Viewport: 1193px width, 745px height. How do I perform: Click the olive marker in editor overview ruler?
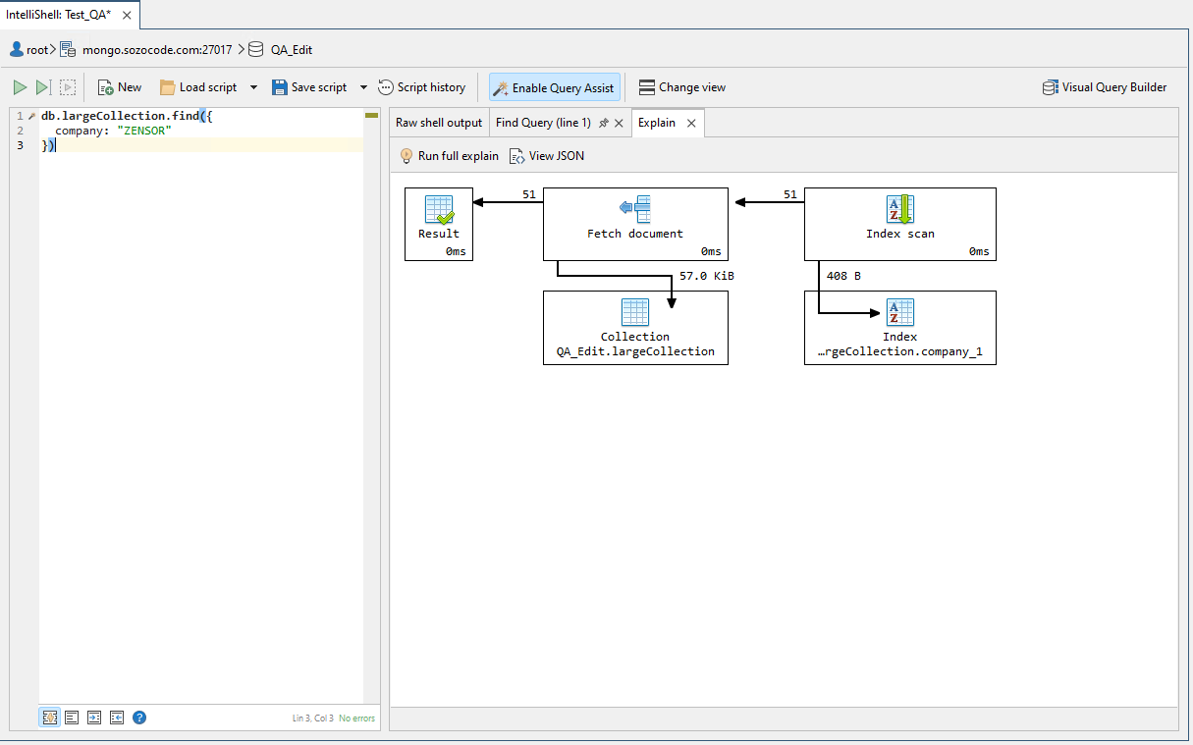[371, 116]
